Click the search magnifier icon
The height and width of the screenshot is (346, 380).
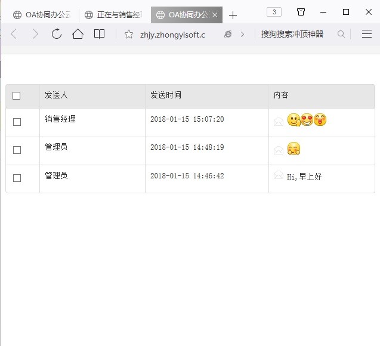click(x=341, y=34)
